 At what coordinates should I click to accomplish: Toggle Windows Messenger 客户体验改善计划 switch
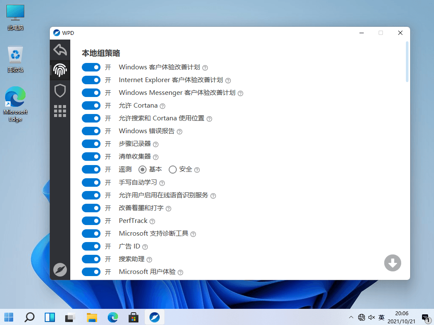tap(91, 93)
